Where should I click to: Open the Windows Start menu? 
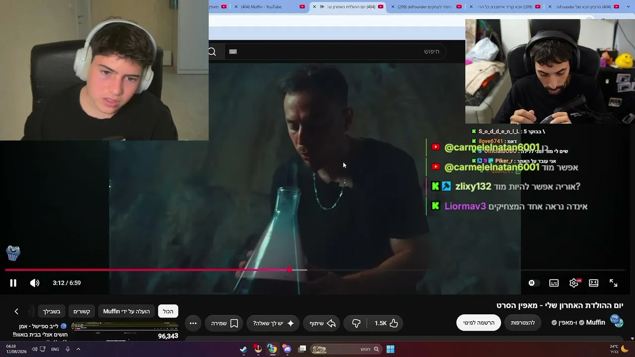coord(390,349)
